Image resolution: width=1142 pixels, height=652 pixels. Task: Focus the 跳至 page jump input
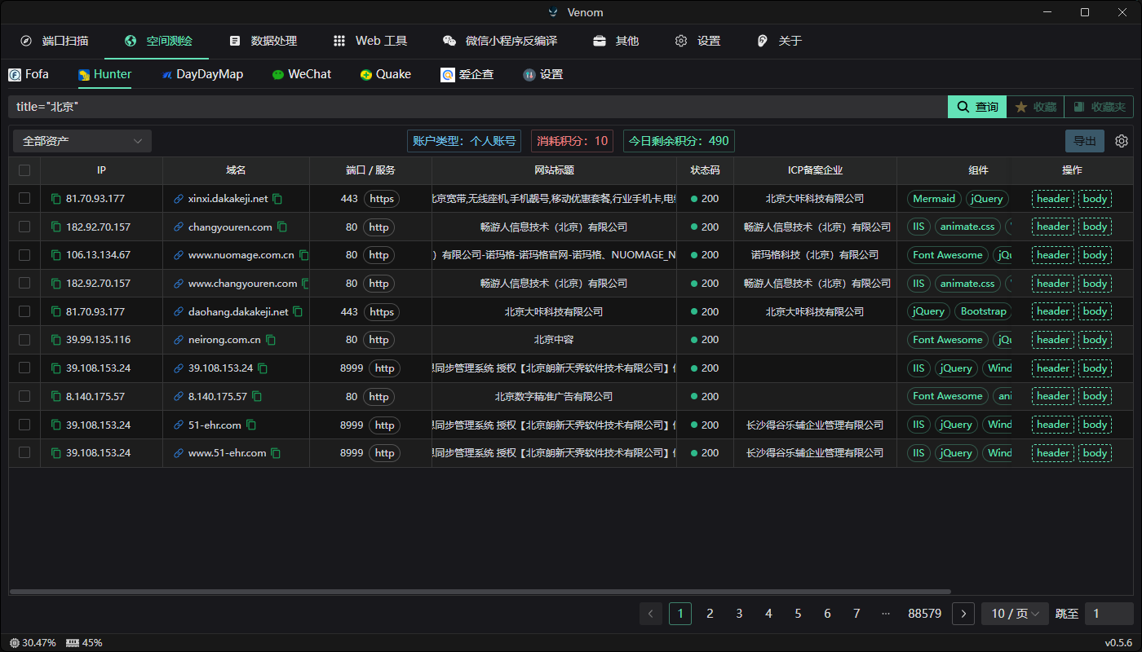[x=1109, y=614]
